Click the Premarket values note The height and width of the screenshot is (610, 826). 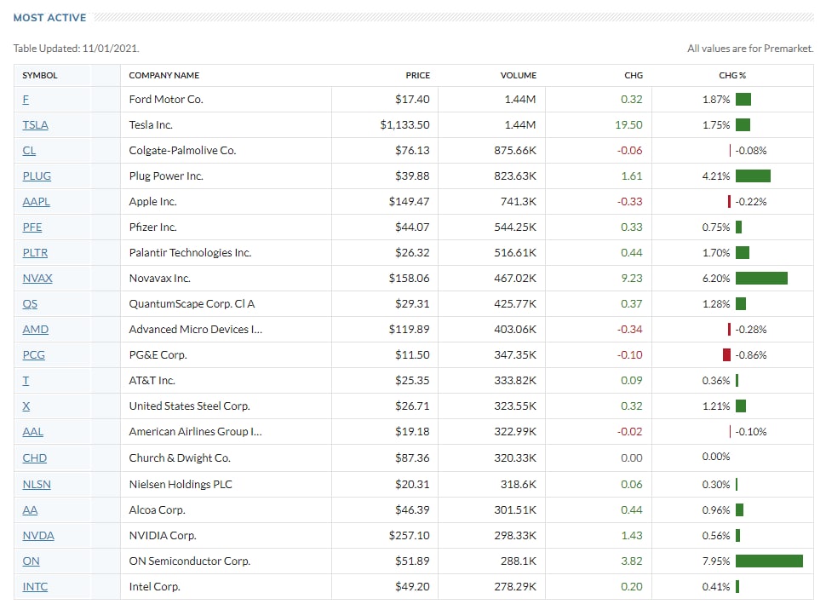(x=750, y=49)
